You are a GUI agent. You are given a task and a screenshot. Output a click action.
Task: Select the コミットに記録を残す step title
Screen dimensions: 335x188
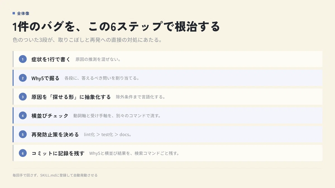pyautogui.click(x=58, y=153)
